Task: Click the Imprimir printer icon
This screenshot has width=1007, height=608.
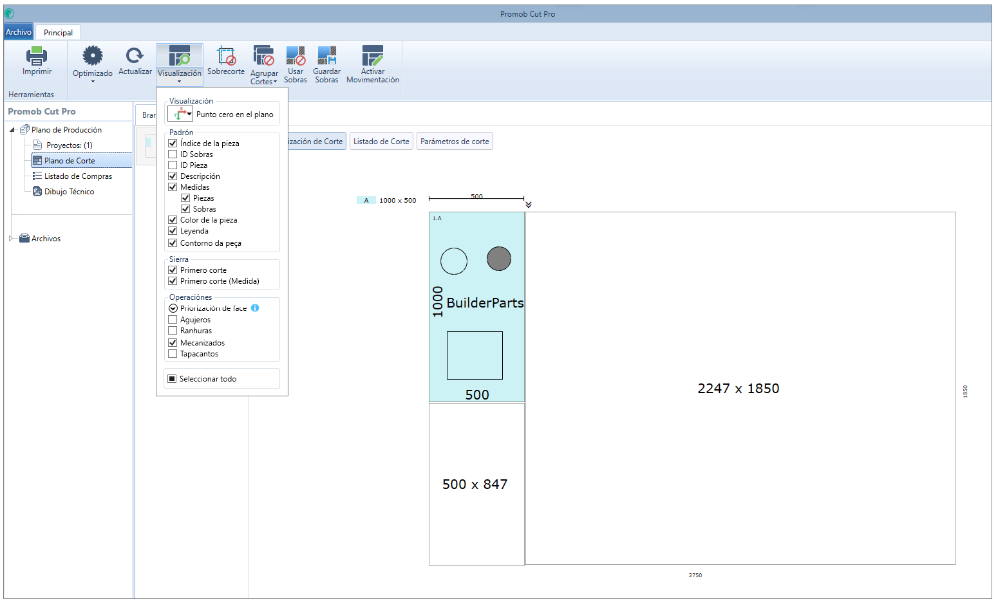Action: pyautogui.click(x=37, y=56)
